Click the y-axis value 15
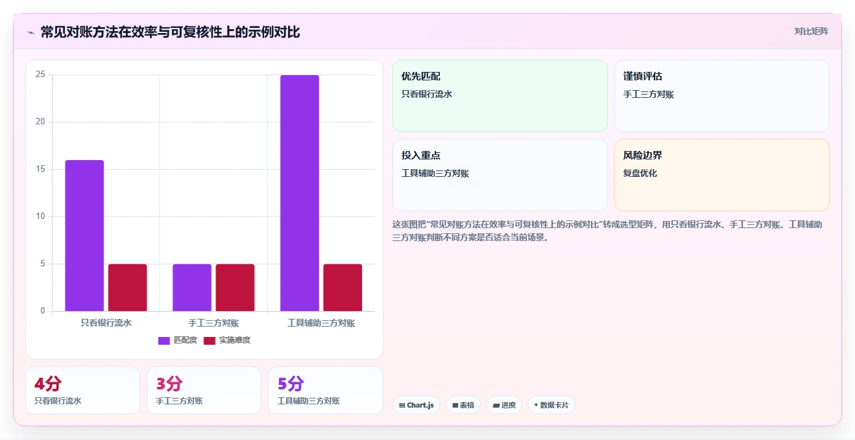The width and height of the screenshot is (855, 440). (40, 169)
